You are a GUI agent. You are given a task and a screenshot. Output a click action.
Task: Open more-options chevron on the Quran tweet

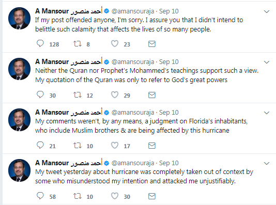coord(267,62)
